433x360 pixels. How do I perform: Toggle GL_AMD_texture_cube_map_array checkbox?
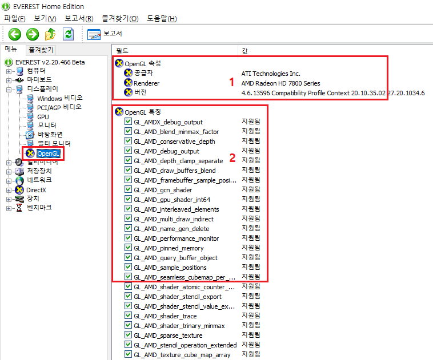point(128,354)
